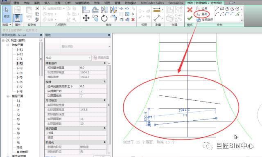Select the Stair Path (楼梯路径) tool

click(205, 20)
